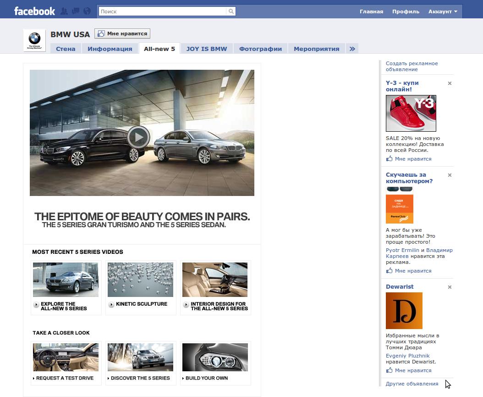Click Создать рекламное объявление link
The width and height of the screenshot is (483, 397).
412,67
